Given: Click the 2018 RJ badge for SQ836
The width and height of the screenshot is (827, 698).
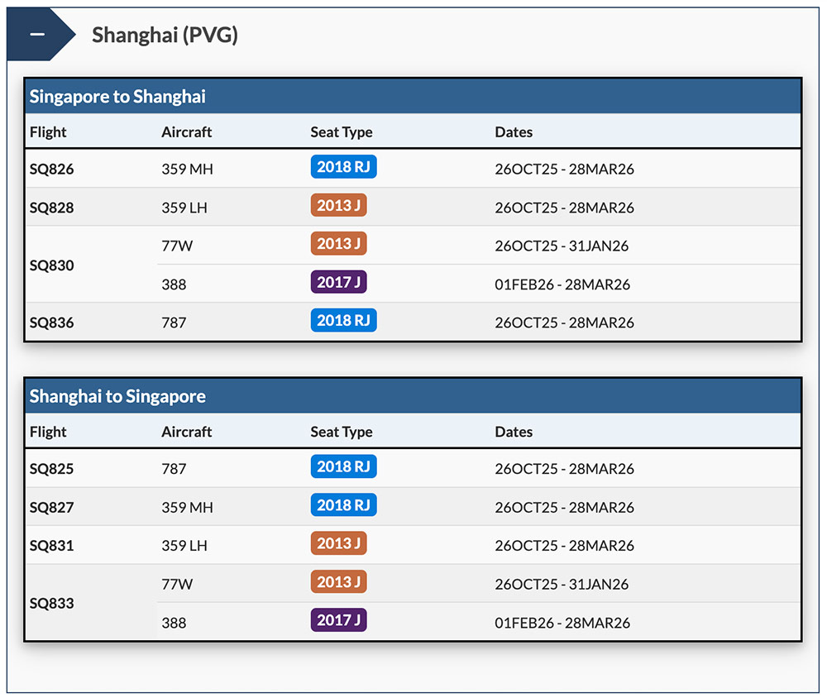Looking at the screenshot, I should [343, 321].
